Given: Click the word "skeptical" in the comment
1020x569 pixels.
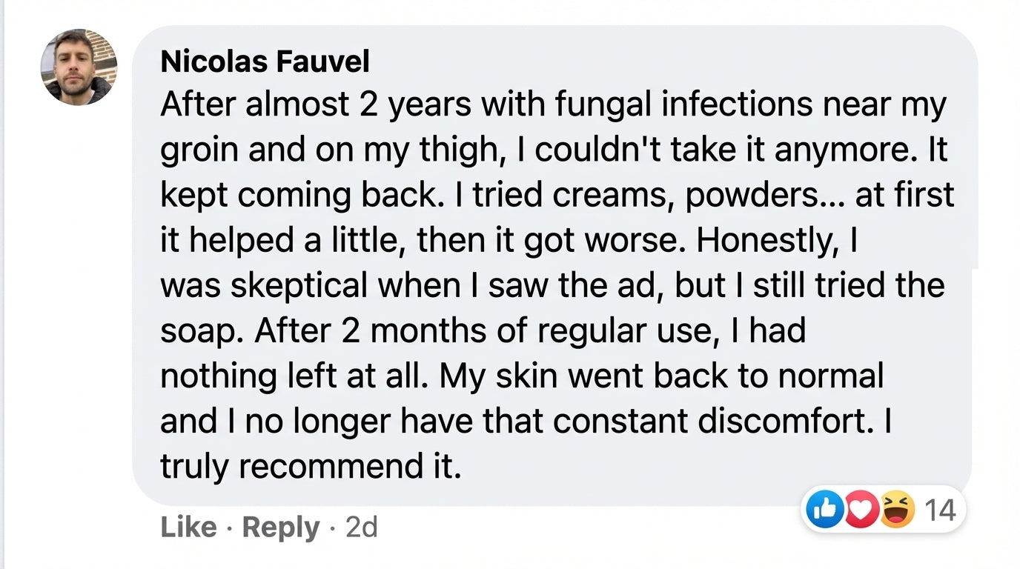Looking at the screenshot, I should [x=299, y=285].
